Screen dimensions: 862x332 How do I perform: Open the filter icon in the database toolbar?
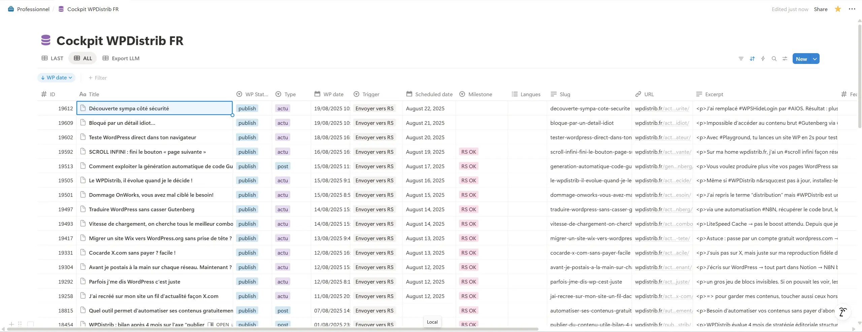(x=741, y=59)
